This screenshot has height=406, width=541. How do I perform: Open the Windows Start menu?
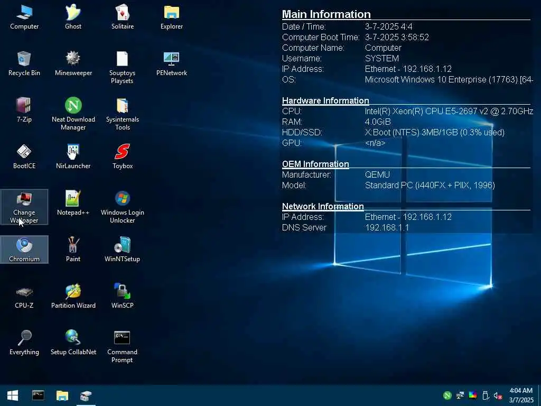click(x=13, y=395)
